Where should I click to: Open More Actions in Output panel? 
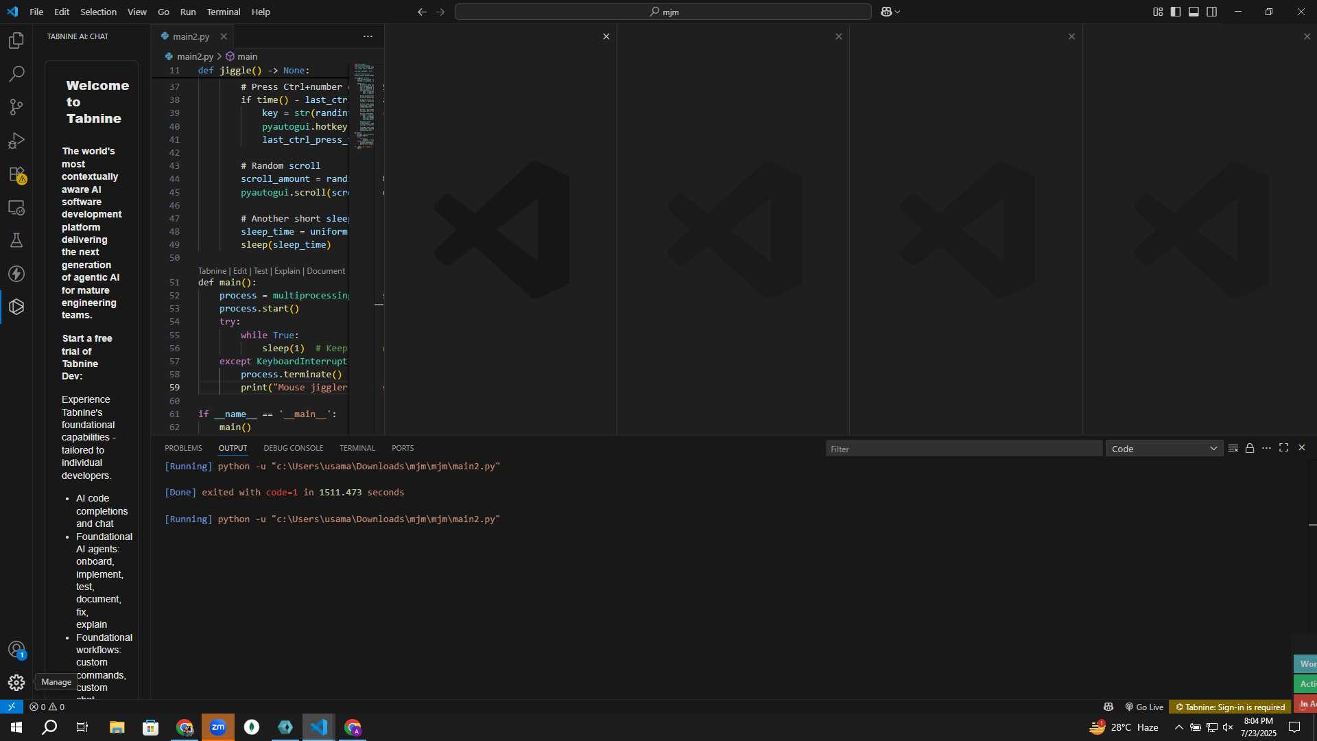[x=1266, y=448]
